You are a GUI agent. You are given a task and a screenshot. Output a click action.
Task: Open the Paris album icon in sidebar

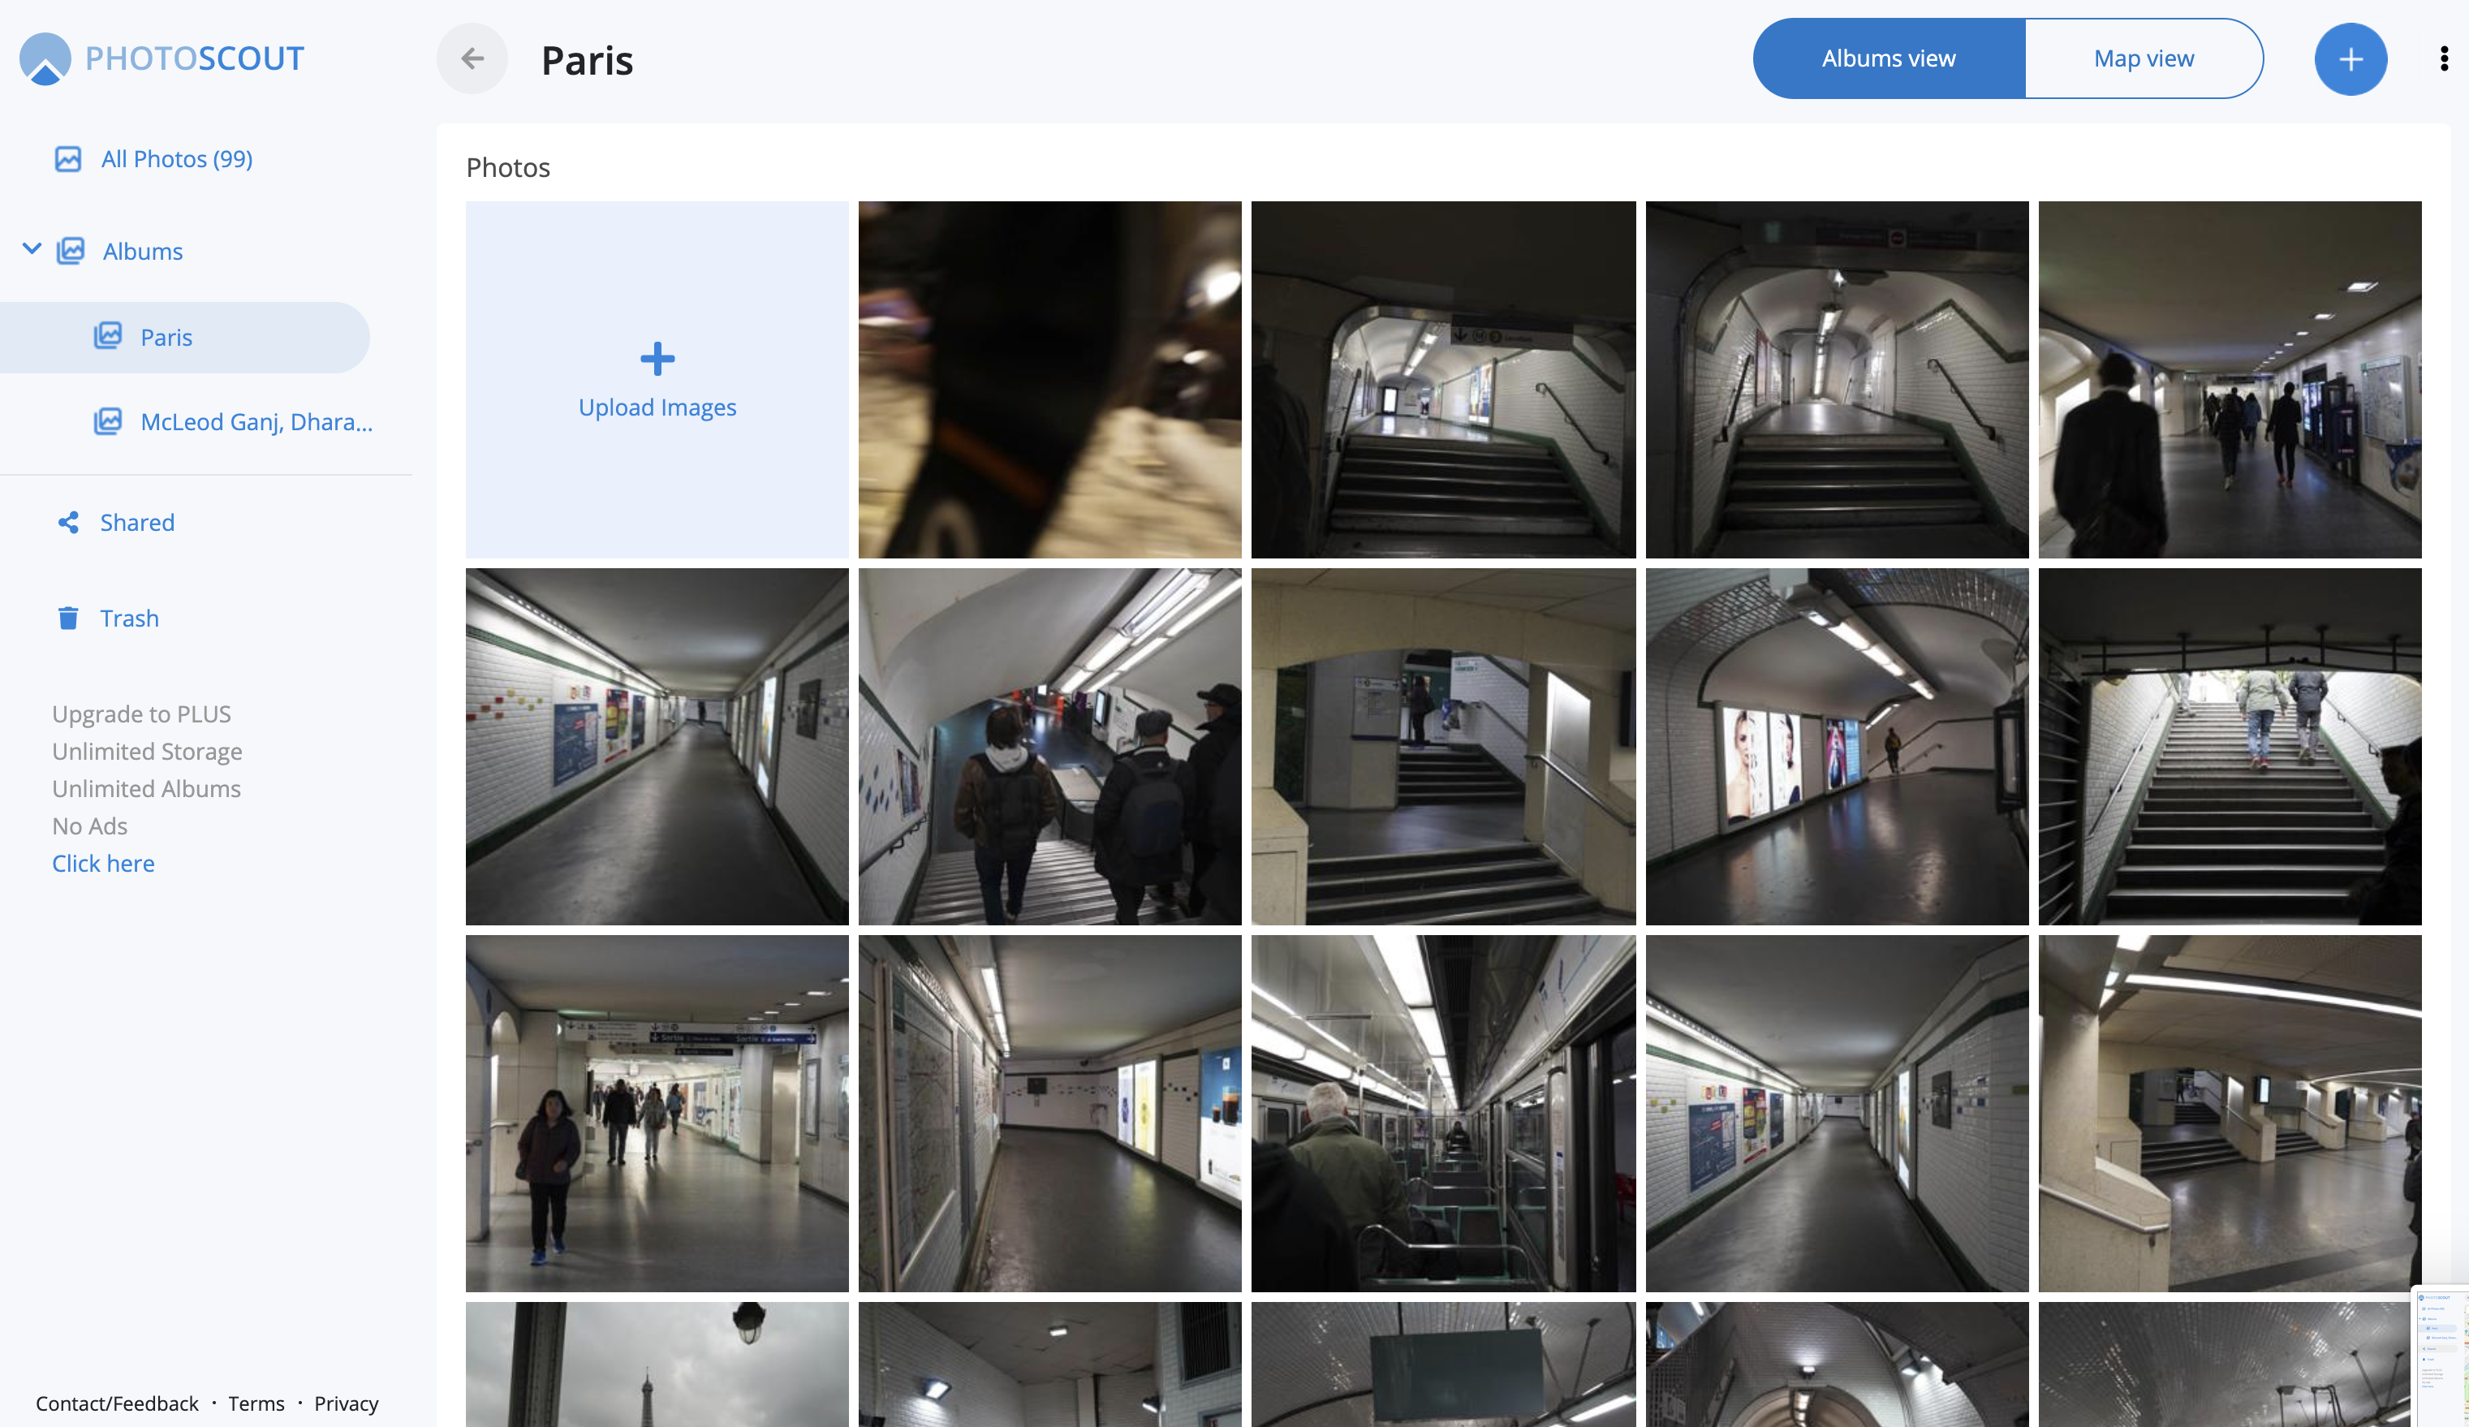[x=110, y=336]
